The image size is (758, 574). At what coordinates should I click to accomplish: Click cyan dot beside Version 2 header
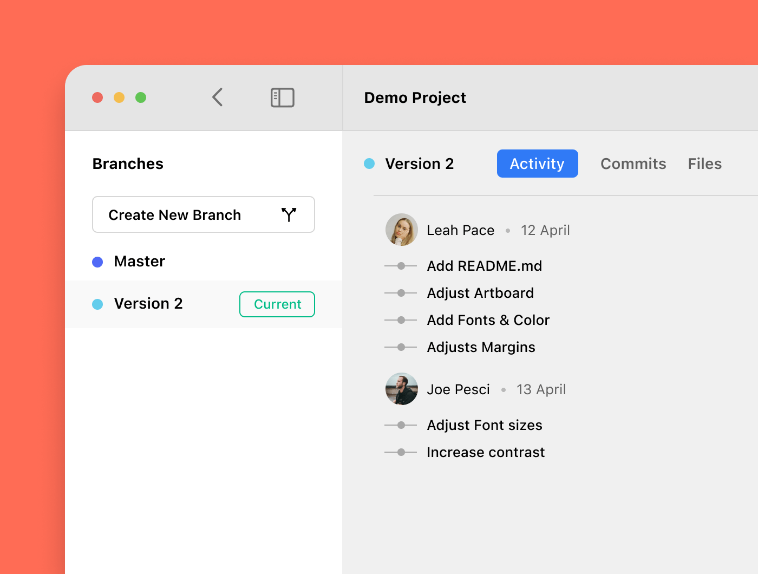pos(369,164)
